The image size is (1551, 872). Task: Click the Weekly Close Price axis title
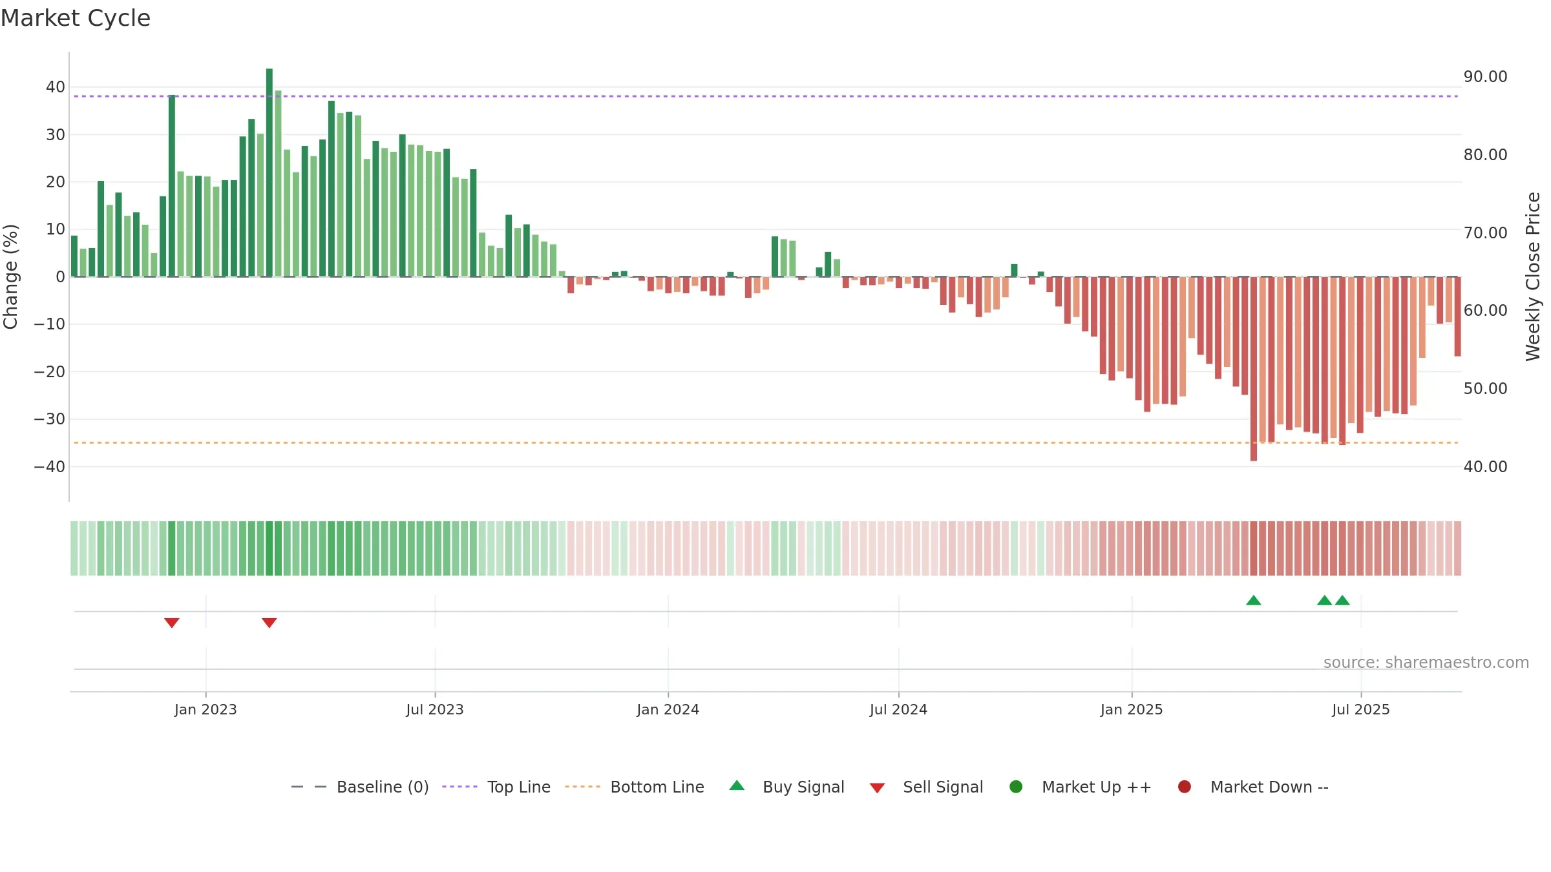1533,276
